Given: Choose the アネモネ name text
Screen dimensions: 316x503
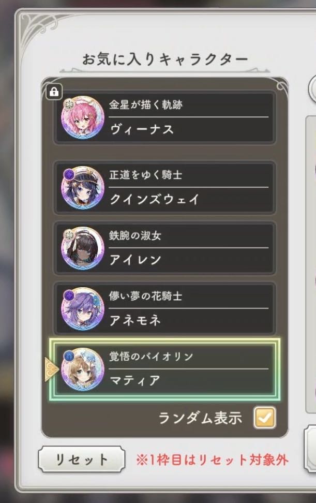Looking at the screenshot, I should coord(135,320).
